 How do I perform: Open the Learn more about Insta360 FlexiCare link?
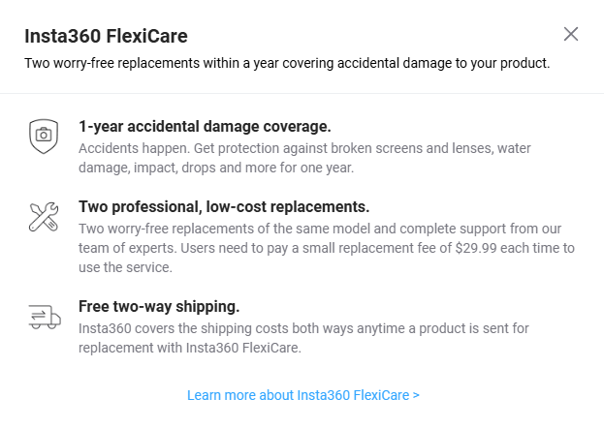tap(302, 395)
